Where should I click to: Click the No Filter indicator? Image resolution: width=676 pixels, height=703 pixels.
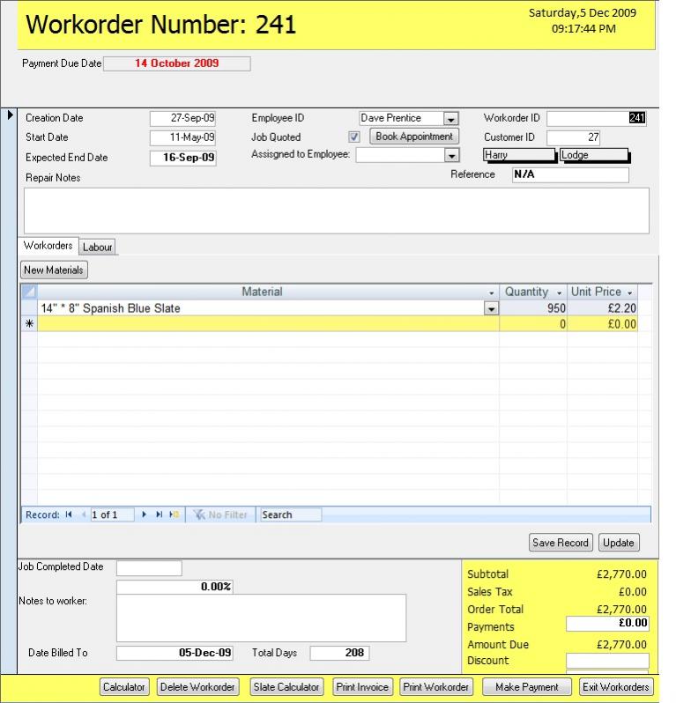[220, 514]
